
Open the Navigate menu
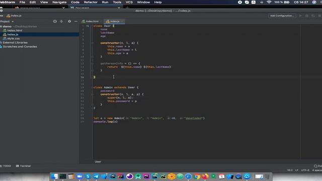click(x=59, y=2)
